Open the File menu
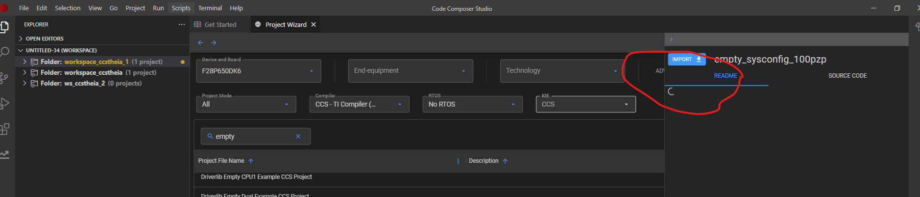Image resolution: width=920 pixels, height=197 pixels. tap(24, 8)
